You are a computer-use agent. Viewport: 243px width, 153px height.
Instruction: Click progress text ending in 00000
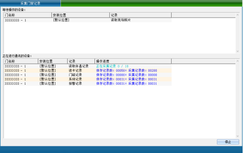point(127,75)
